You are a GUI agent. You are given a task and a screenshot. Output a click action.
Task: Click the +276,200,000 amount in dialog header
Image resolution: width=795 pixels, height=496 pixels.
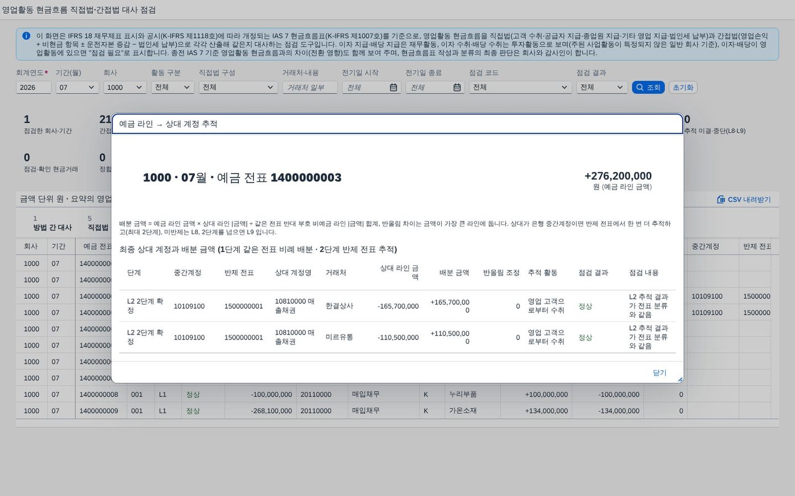618,176
